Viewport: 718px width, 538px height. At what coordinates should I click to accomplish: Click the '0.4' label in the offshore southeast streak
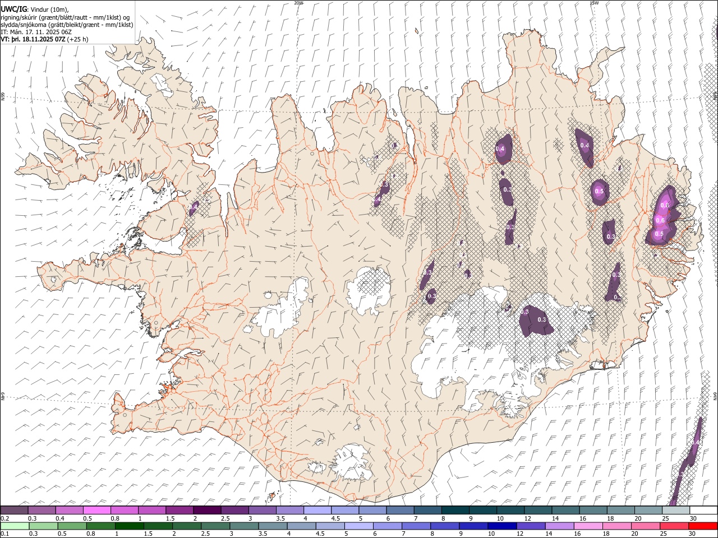pyautogui.click(x=695, y=442)
